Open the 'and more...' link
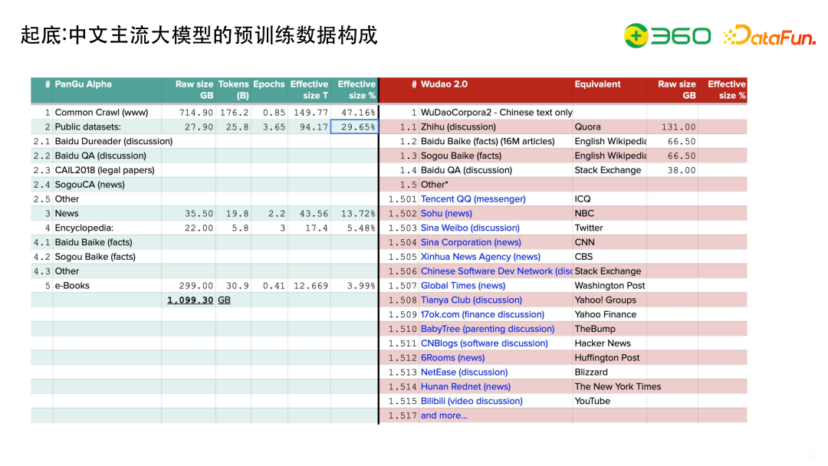 pyautogui.click(x=444, y=415)
